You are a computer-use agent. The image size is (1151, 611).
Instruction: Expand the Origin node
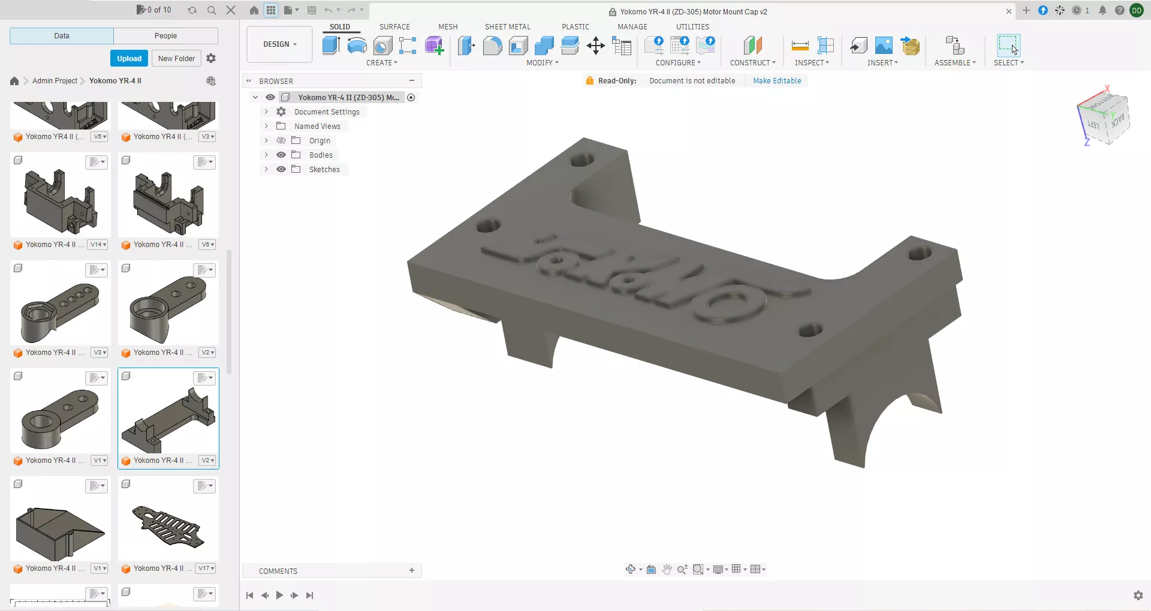[x=266, y=140]
